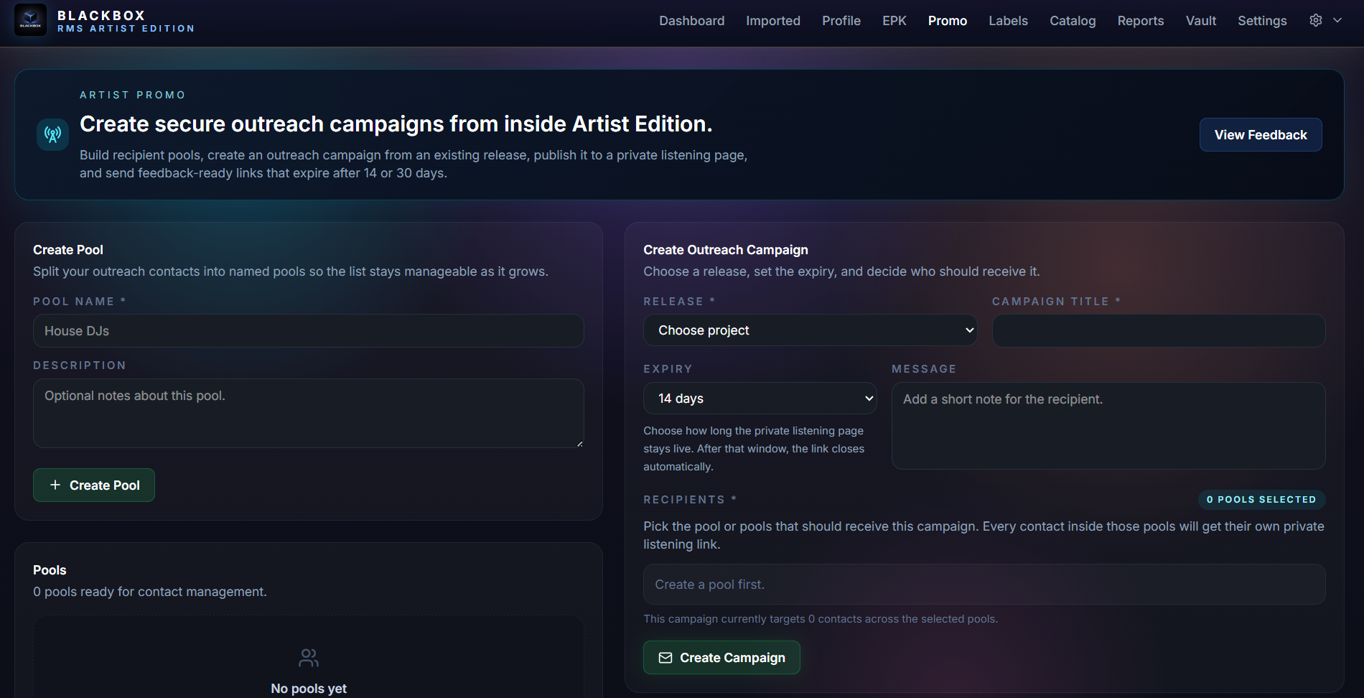The height and width of the screenshot is (698, 1364).
Task: Open the 14 days expiry dropdown
Action: [760, 398]
